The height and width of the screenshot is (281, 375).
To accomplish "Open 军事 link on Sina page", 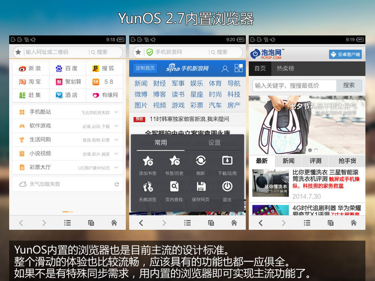I will point(178,84).
